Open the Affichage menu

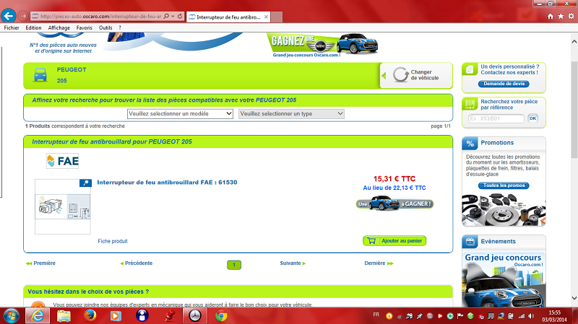click(x=59, y=27)
